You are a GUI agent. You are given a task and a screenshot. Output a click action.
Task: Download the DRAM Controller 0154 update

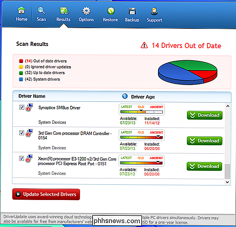point(205,141)
